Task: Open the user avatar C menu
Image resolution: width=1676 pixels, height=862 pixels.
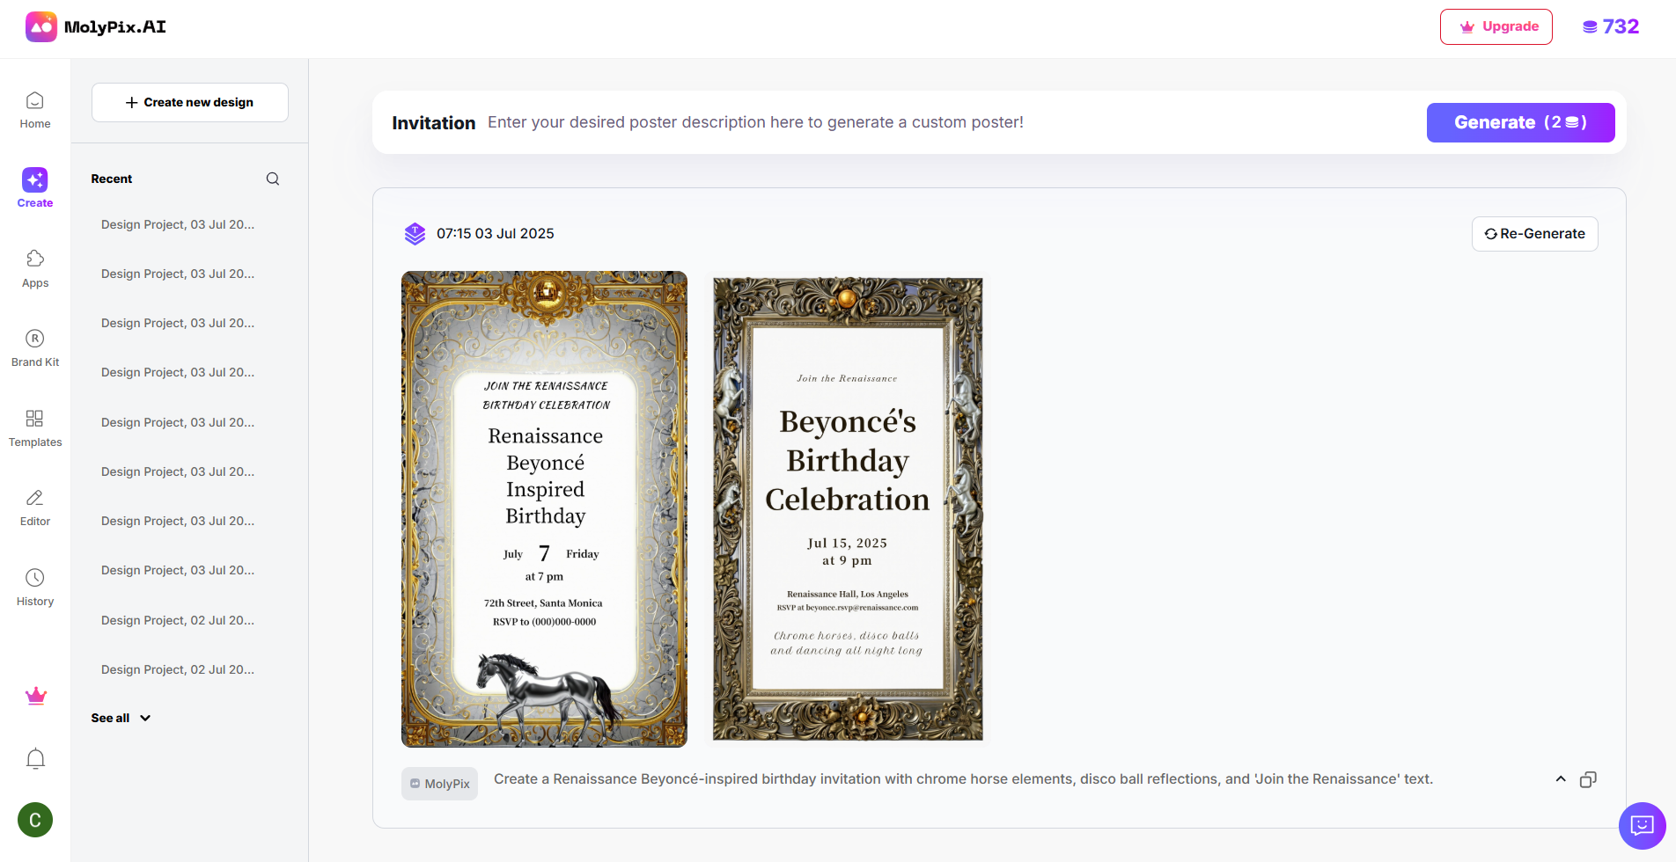Action: tap(35, 820)
